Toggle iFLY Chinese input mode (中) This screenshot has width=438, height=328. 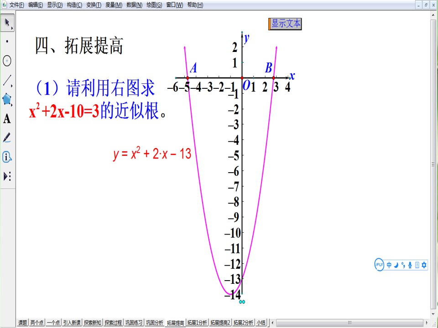pyautogui.click(x=389, y=265)
